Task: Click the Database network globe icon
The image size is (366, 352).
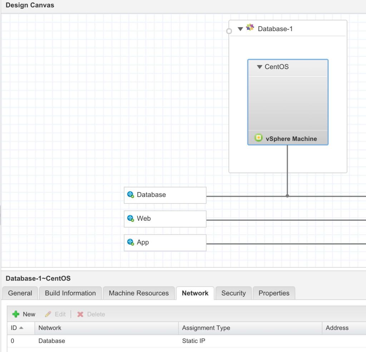Action: coord(130,195)
